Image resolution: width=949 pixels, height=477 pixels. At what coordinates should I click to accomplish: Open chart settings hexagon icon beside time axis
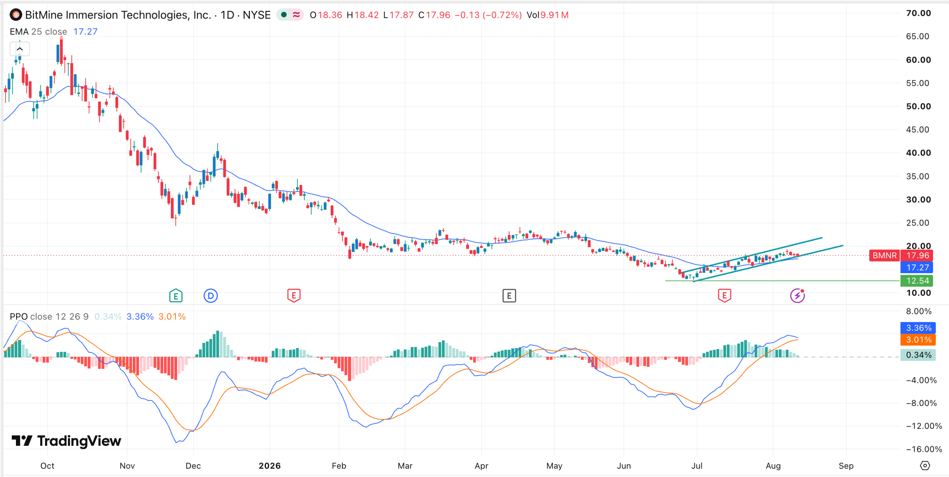pyautogui.click(x=925, y=466)
